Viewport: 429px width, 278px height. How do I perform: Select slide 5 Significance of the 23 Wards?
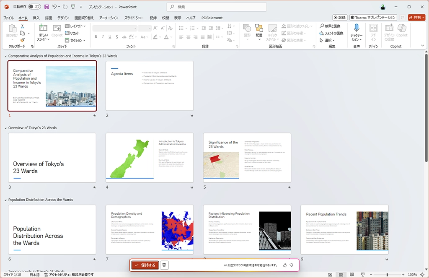click(247, 158)
